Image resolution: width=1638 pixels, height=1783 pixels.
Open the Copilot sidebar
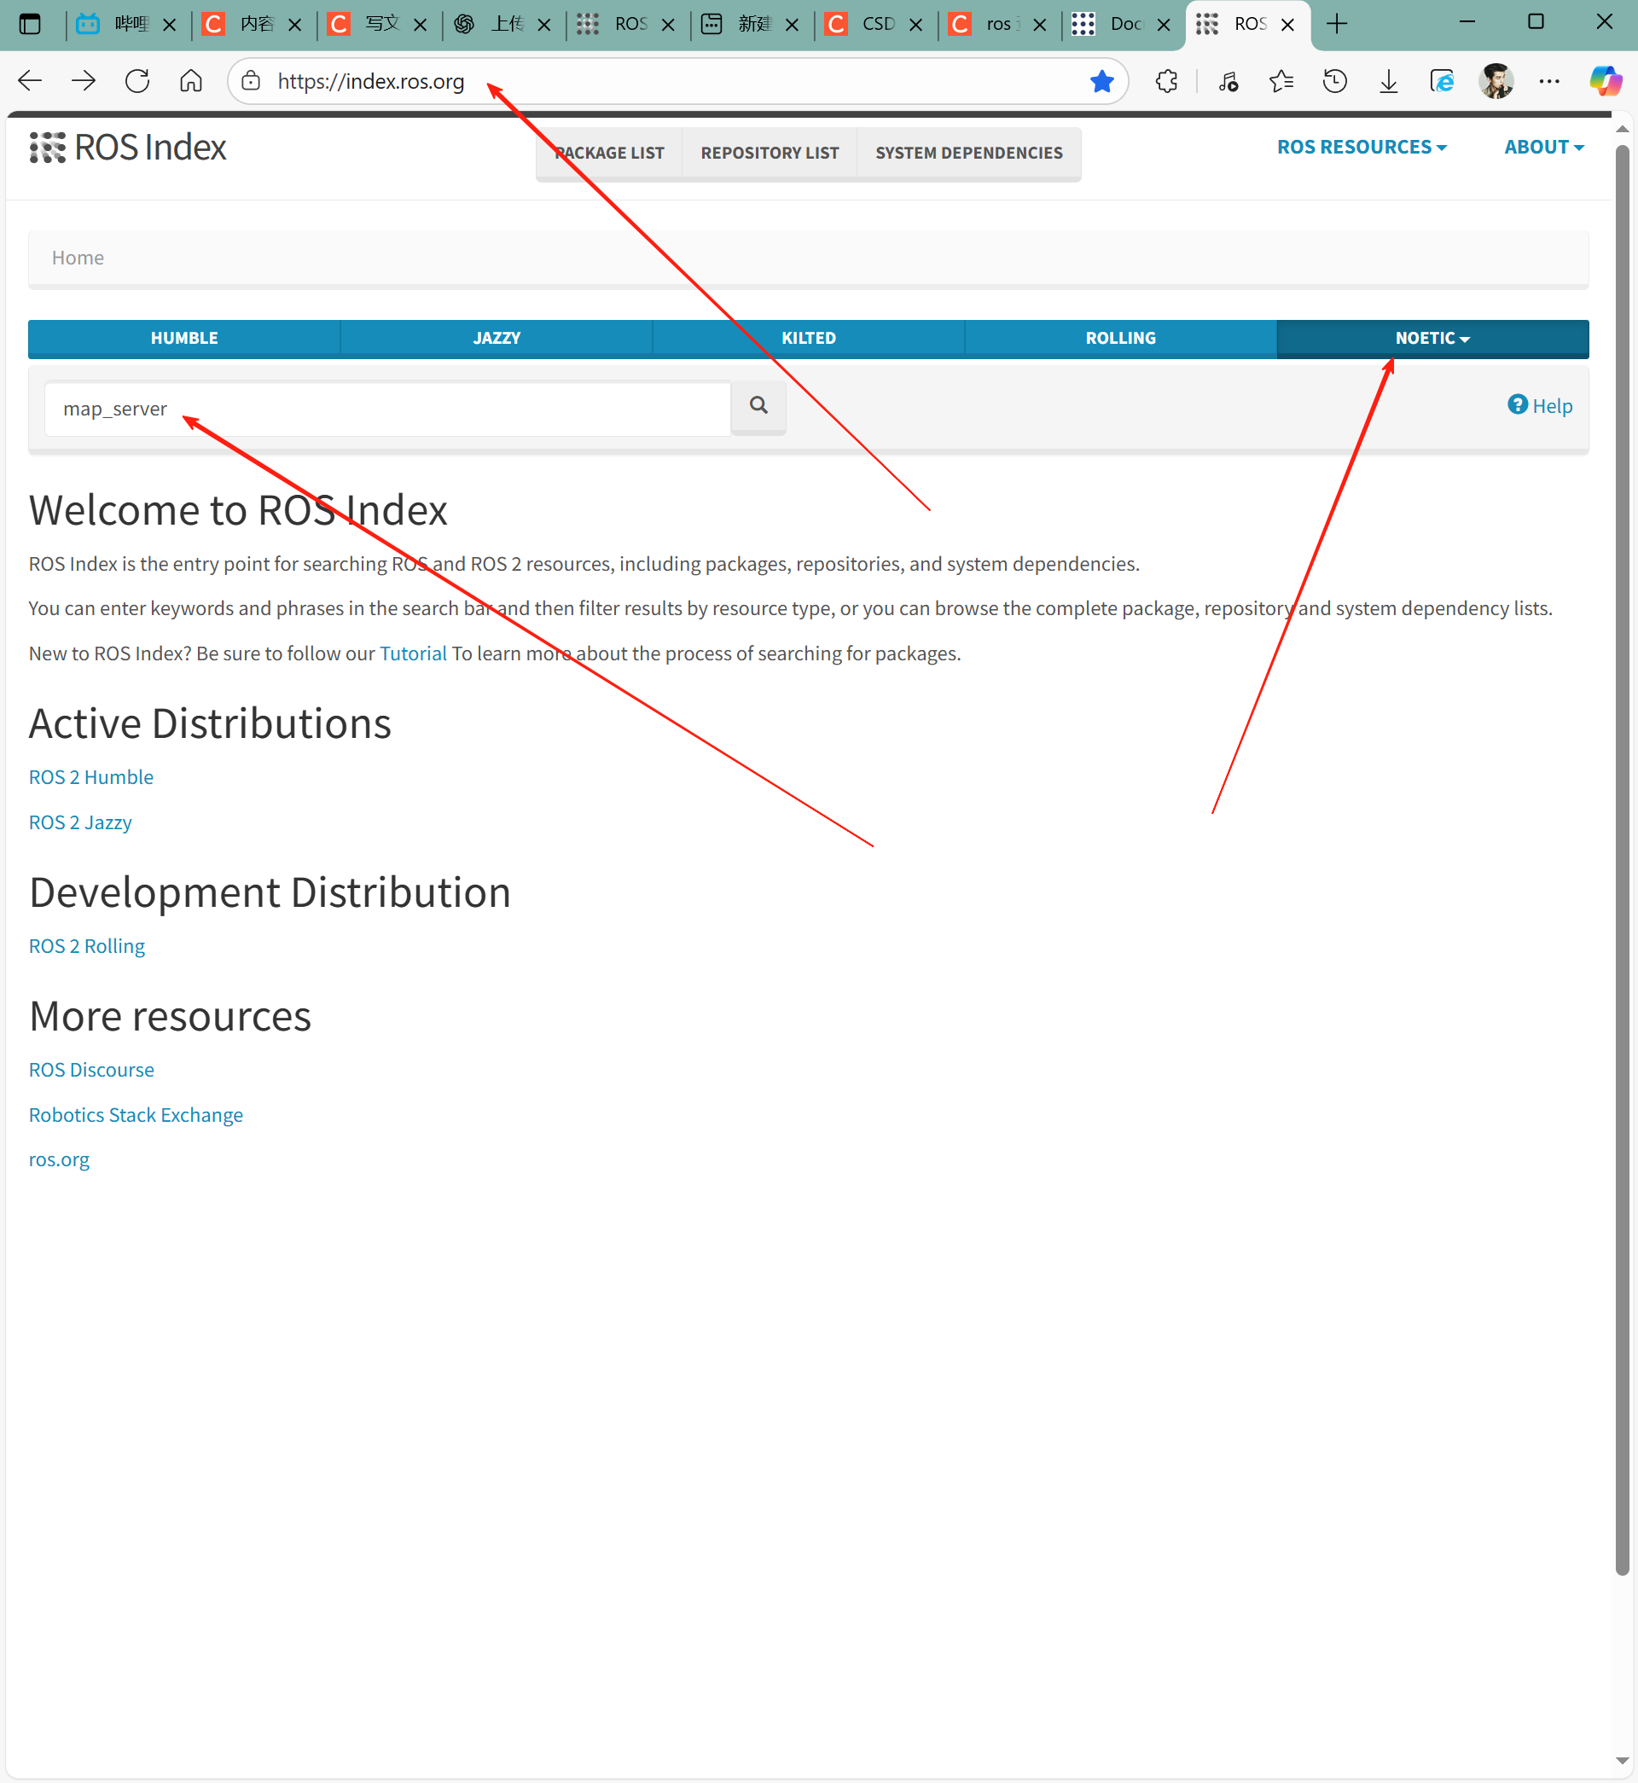pyautogui.click(x=1606, y=82)
